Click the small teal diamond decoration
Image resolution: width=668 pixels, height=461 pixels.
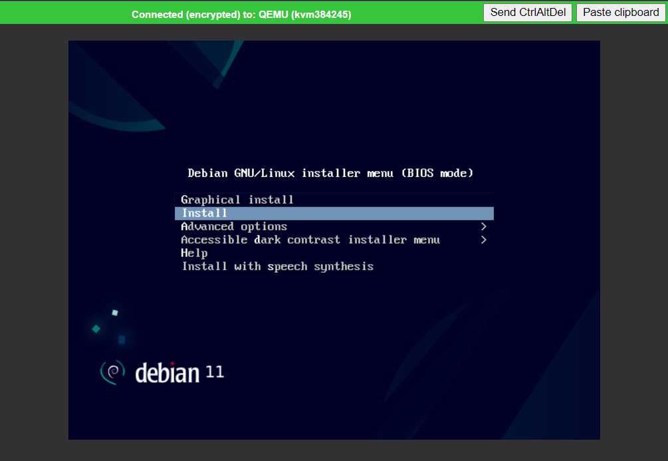(96, 329)
